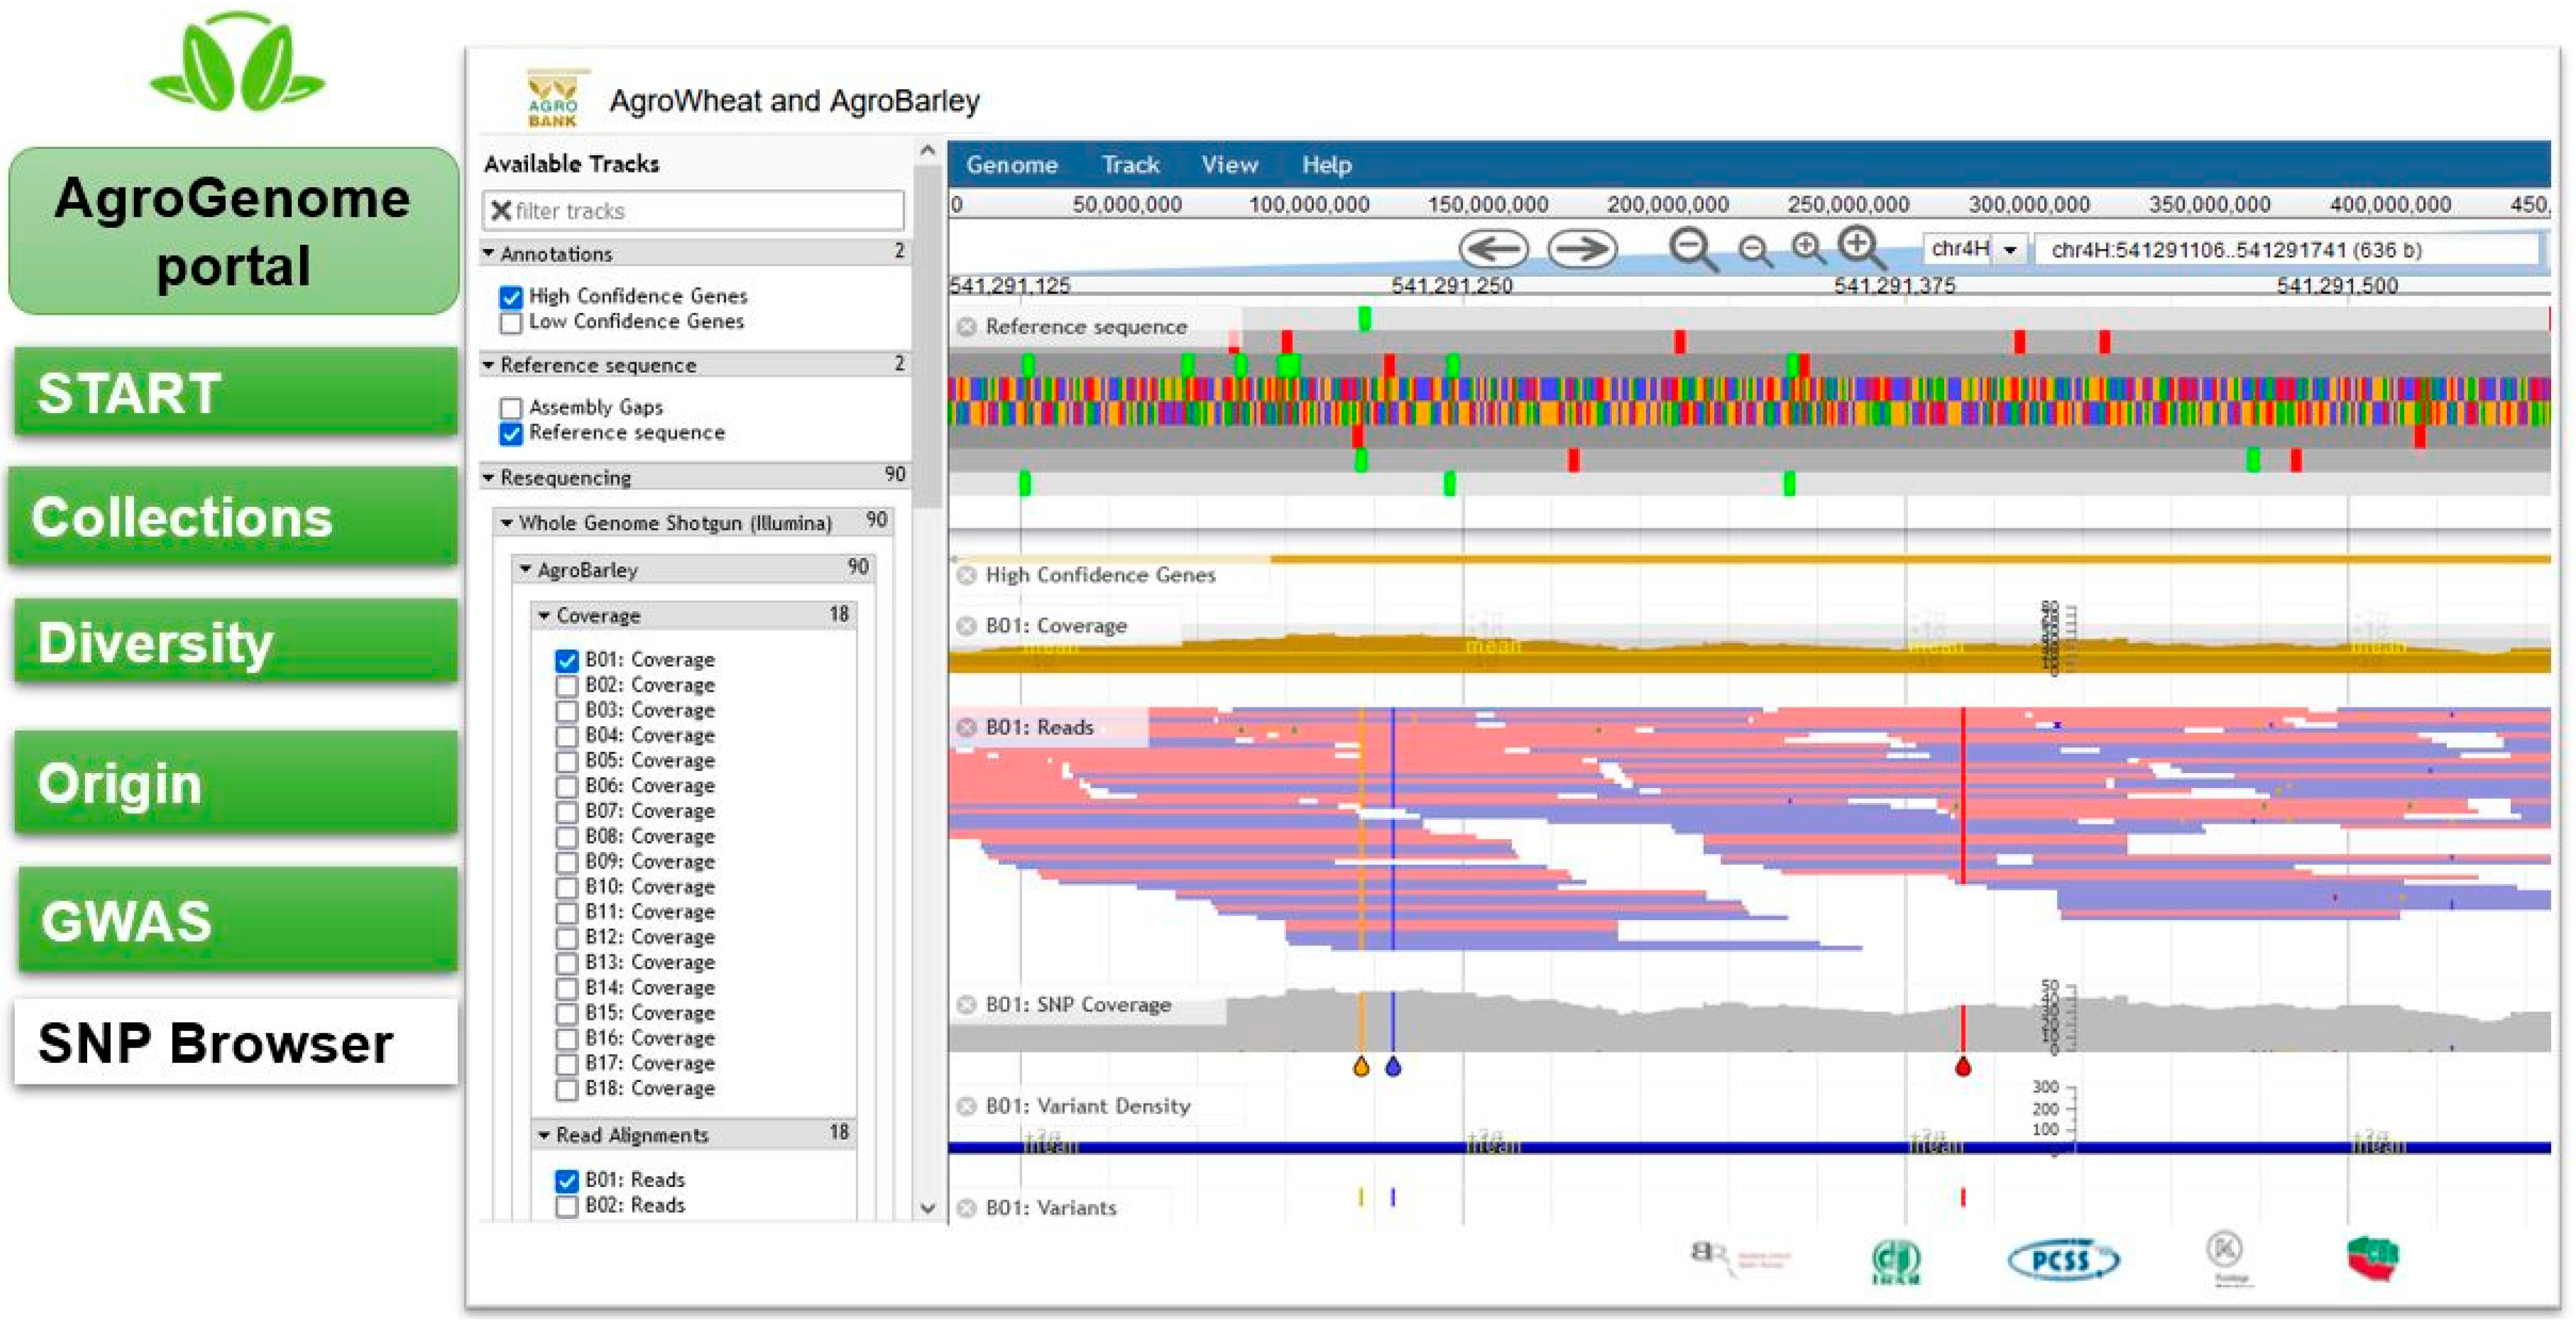Close the Reference sequence track
Screen dimensions: 2576x1328
(x=966, y=327)
